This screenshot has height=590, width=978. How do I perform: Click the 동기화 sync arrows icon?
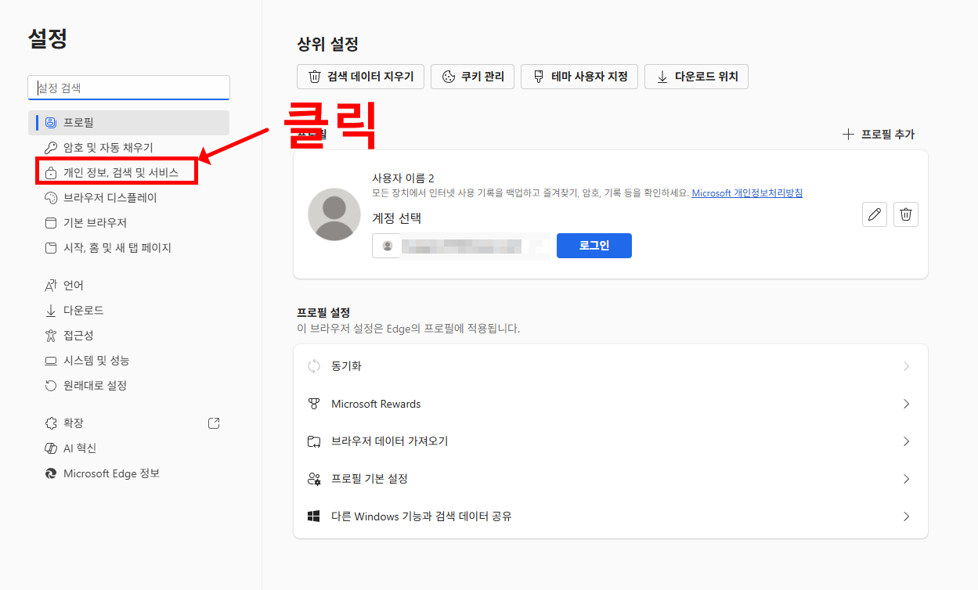(x=314, y=366)
